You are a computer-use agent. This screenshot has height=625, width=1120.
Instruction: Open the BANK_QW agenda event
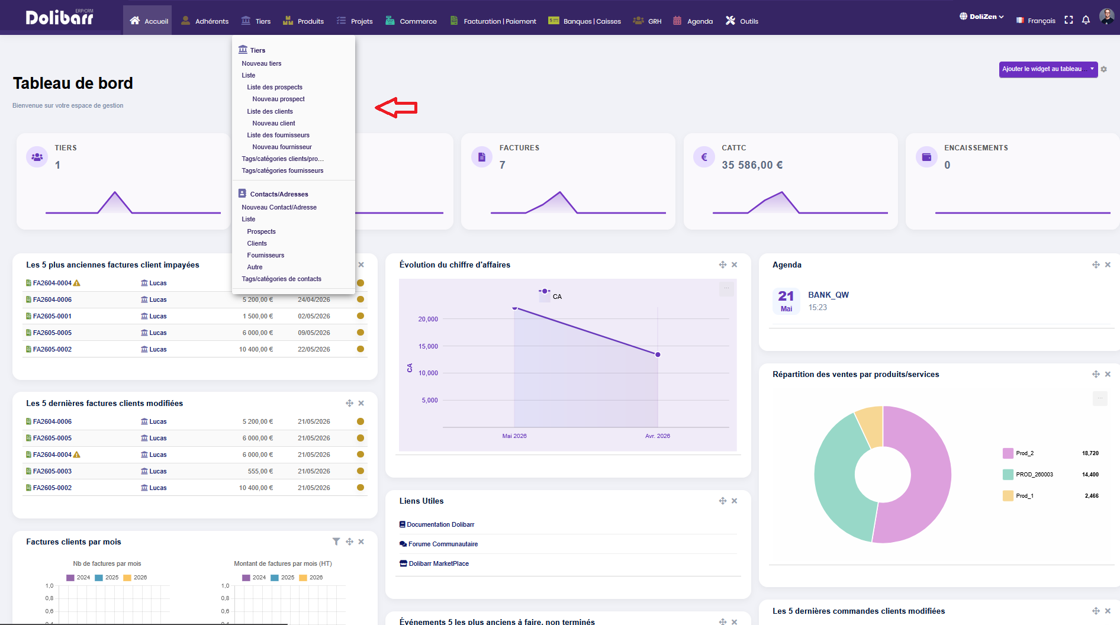click(828, 295)
